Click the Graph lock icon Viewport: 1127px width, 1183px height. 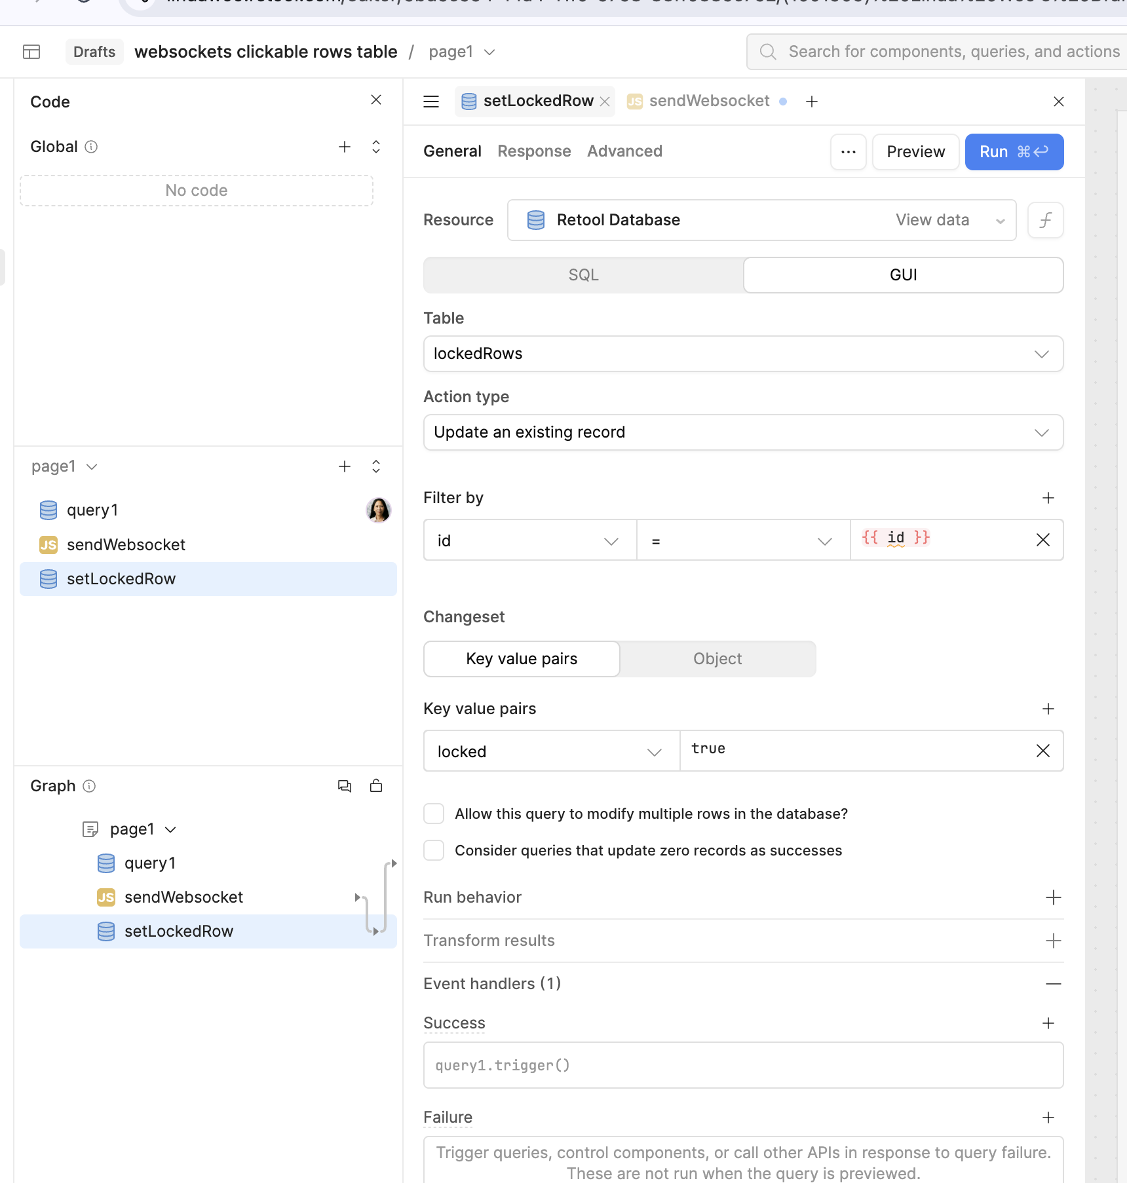coord(376,786)
